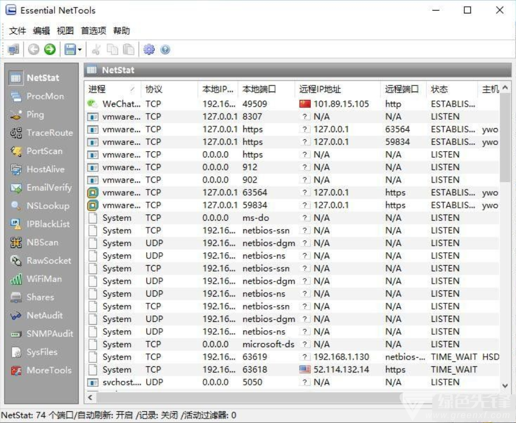Sort by 协议 column header
Viewport: 516px width, 423px height.
point(169,89)
